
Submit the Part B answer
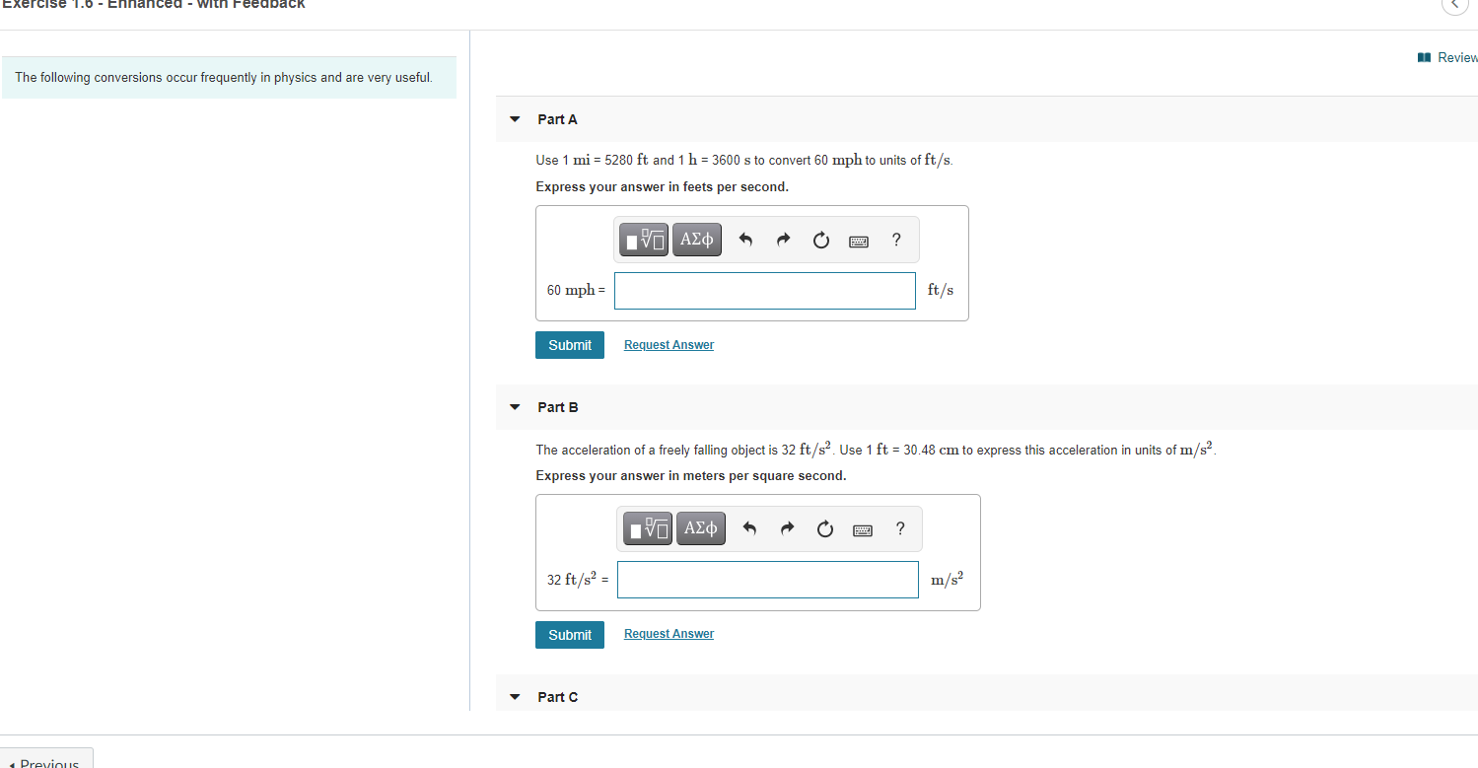click(569, 634)
